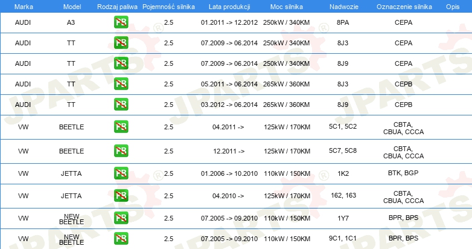Screen dimensions: 472x249
Task: Select 265kW / 360KM in the 05.2011 row
Action: pyautogui.click(x=286, y=84)
